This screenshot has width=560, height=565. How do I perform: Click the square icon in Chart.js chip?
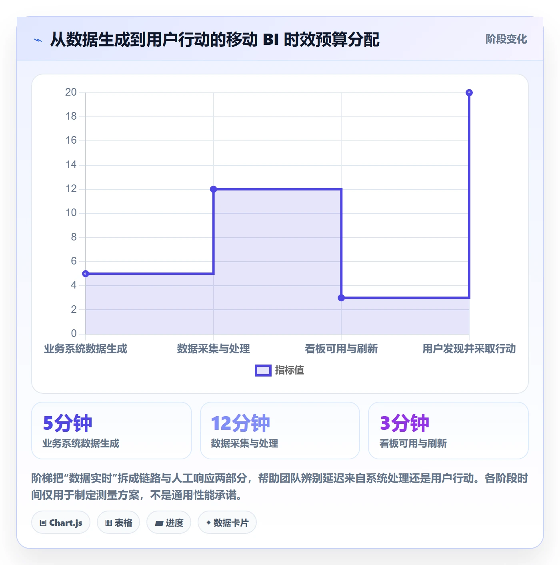(x=43, y=523)
